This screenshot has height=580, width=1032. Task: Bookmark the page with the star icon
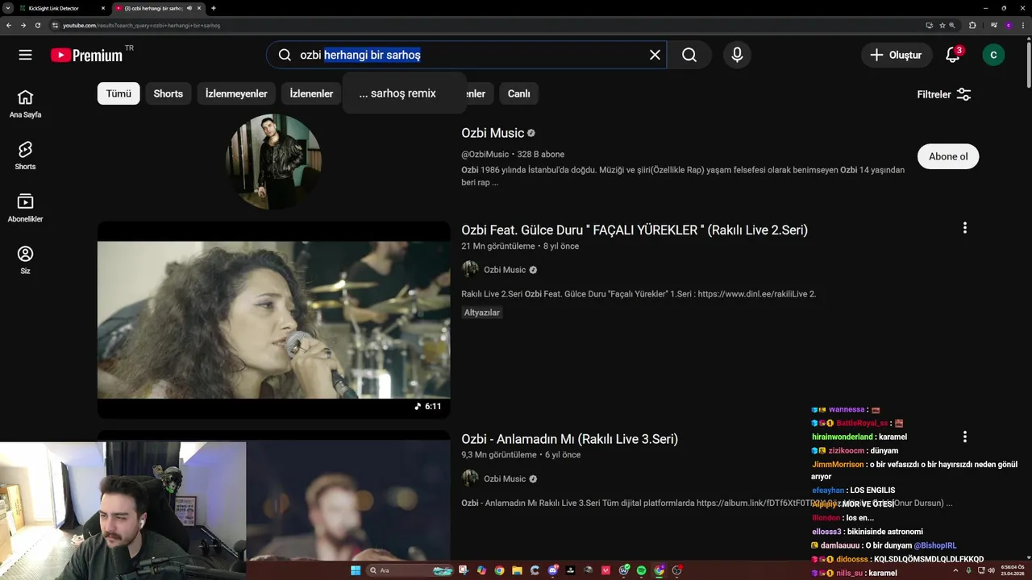point(941,25)
